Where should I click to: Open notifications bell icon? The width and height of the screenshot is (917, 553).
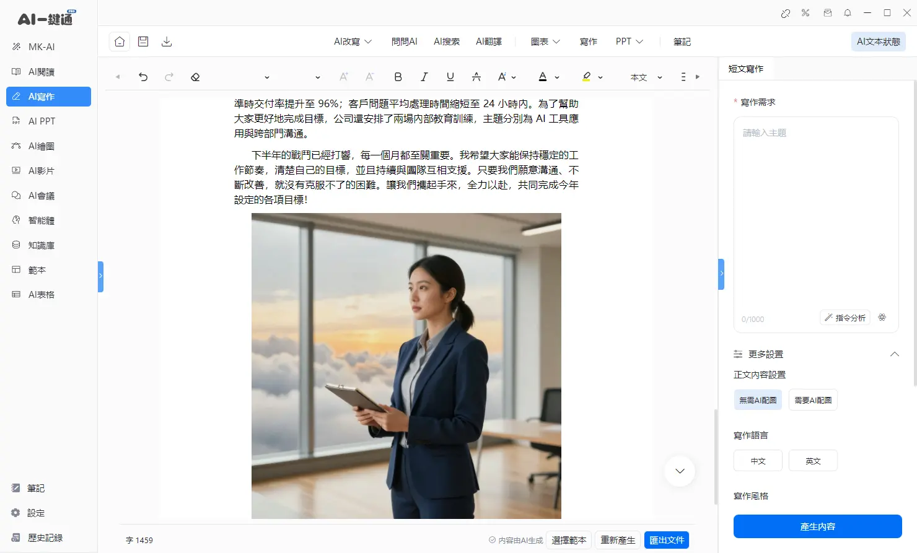click(848, 13)
